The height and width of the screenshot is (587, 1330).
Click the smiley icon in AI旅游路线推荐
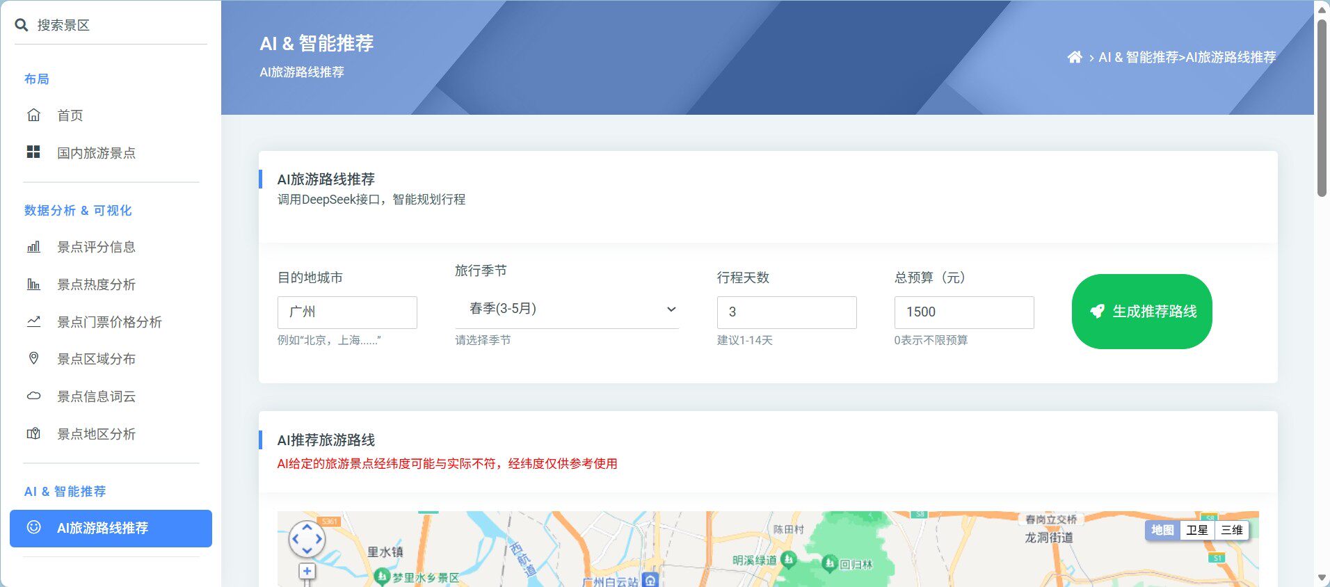pos(33,527)
